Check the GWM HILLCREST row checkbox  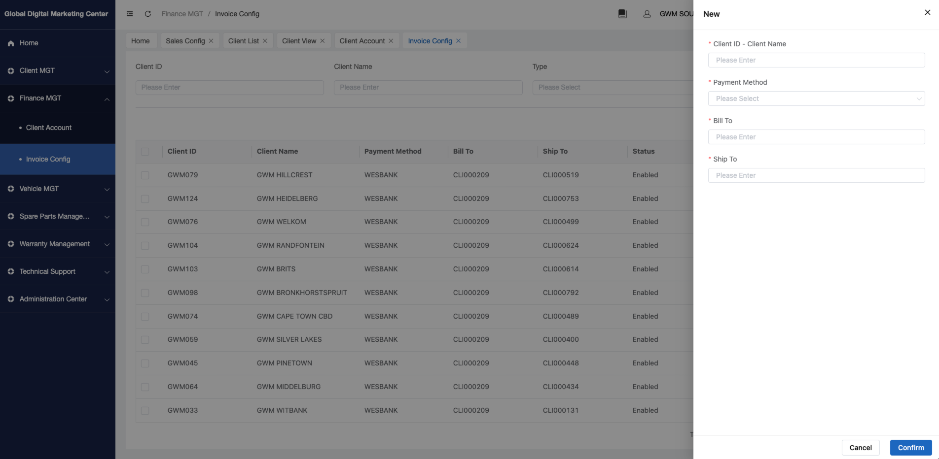pyautogui.click(x=145, y=175)
